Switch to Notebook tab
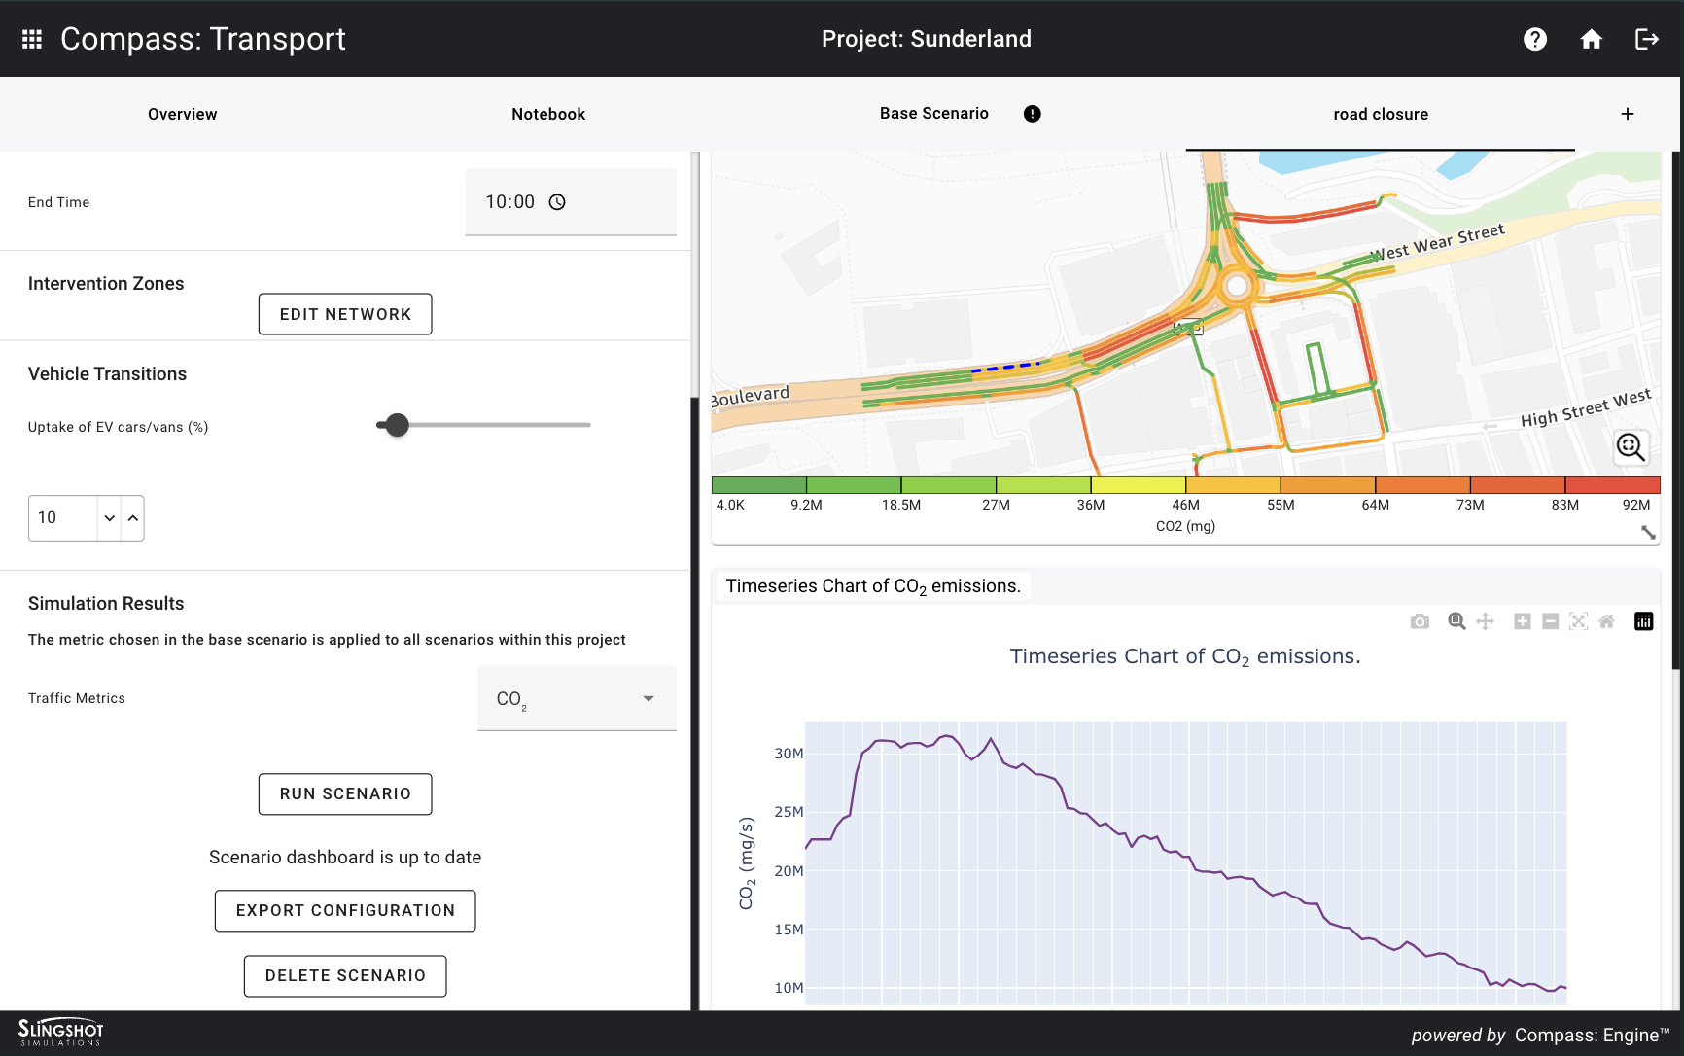 pos(548,114)
